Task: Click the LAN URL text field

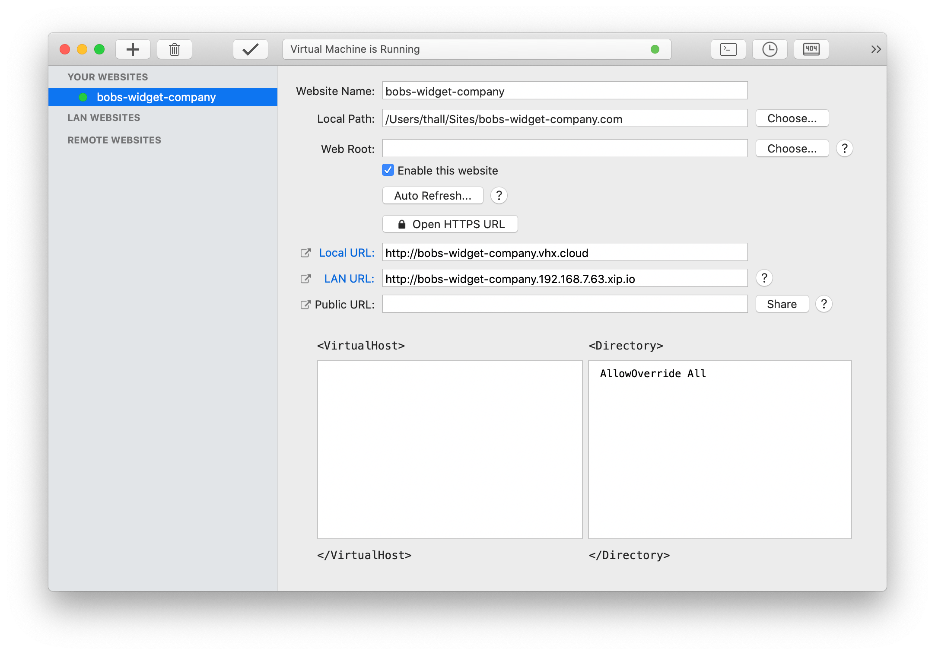Action: tap(565, 278)
